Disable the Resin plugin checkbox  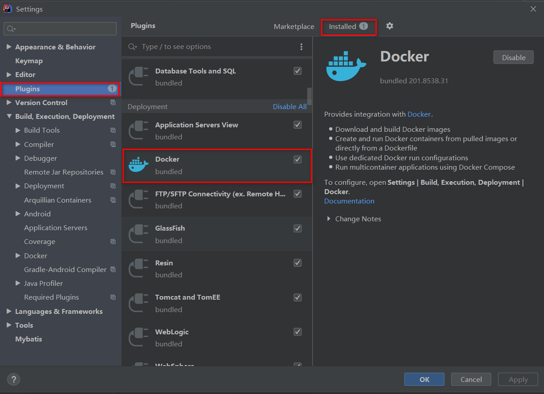pos(298,263)
